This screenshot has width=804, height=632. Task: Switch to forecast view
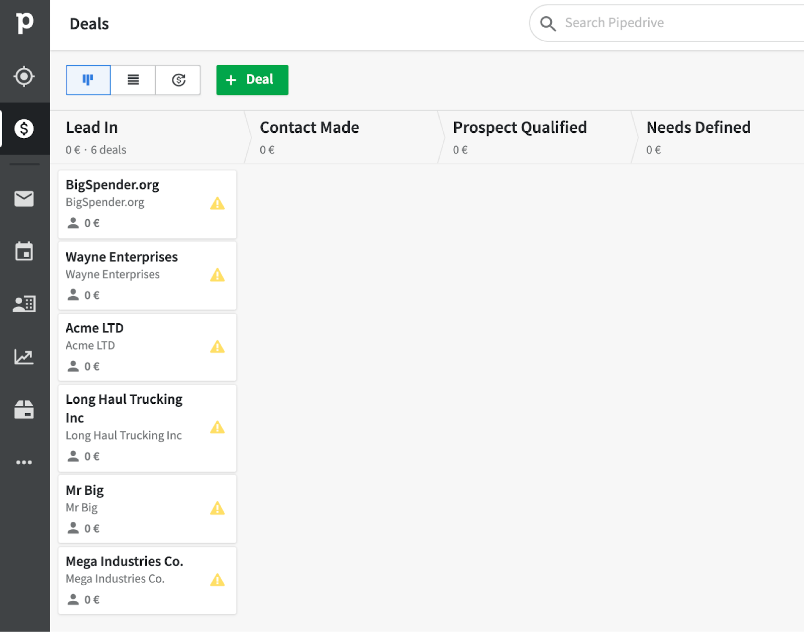pyautogui.click(x=178, y=80)
